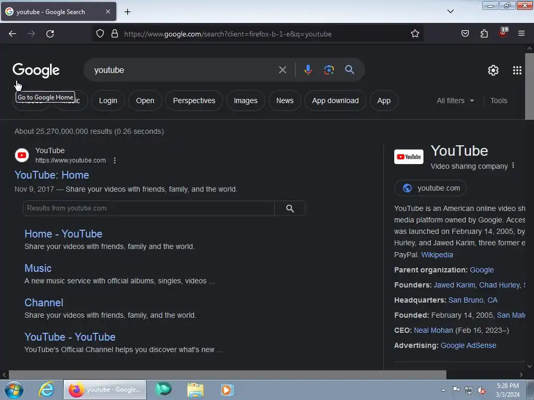Screen dimensions: 534x400
Task: Open parent organization Google link
Action: pos(481,270)
